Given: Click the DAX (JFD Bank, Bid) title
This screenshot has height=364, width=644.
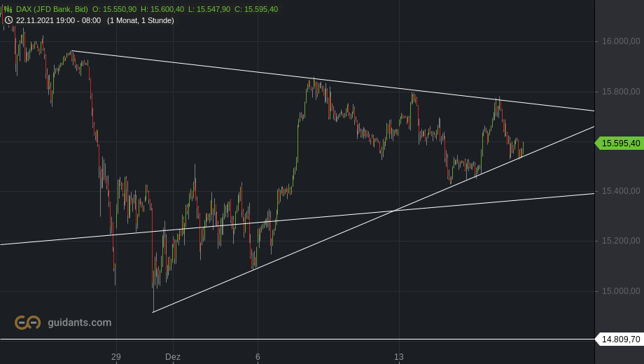Looking at the screenshot, I should [52, 9].
